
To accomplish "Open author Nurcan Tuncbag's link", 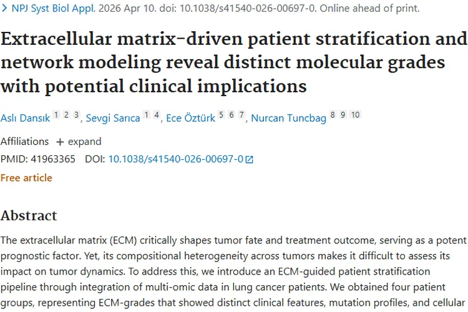I will coord(288,118).
